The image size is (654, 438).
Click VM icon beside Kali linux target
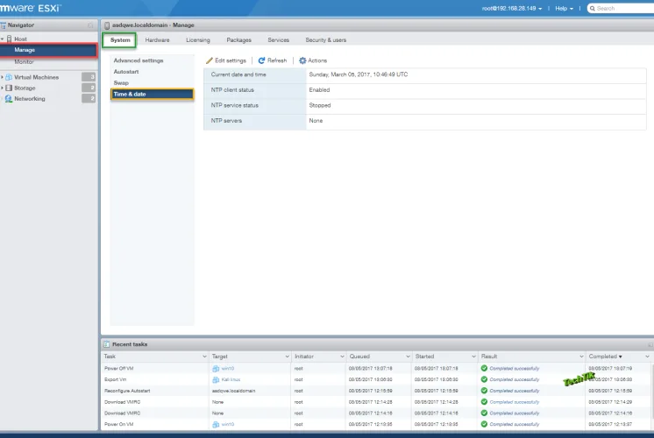click(216, 379)
